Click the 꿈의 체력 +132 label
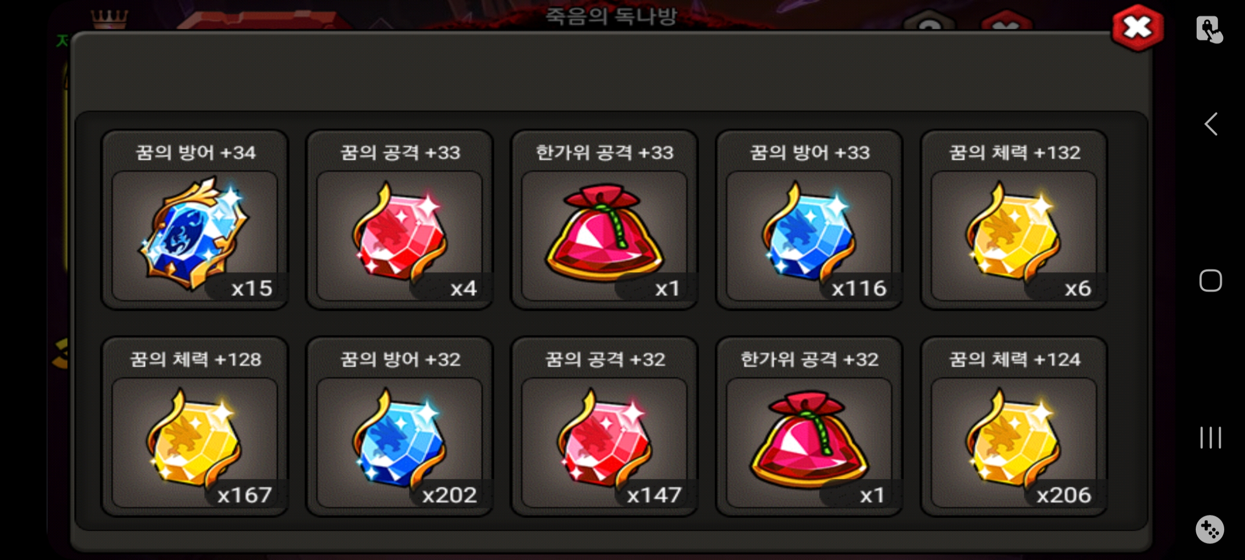The height and width of the screenshot is (560, 1245). coord(1015,152)
